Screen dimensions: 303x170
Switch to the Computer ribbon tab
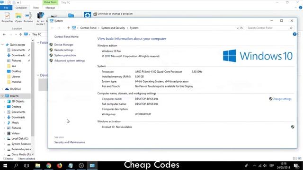[21, 8]
